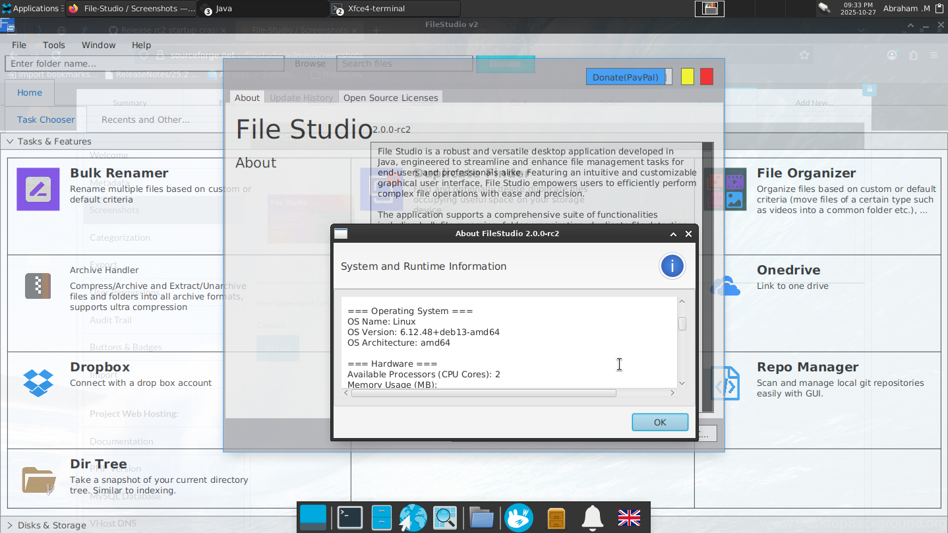Click the File Organizer media icon
Image resolution: width=948 pixels, height=533 pixels.
725,189
